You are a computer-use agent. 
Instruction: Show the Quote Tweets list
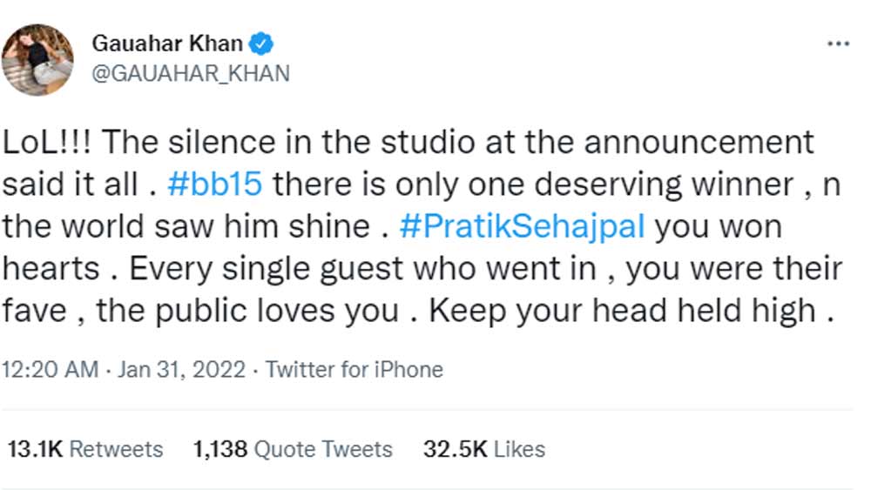pyautogui.click(x=322, y=449)
